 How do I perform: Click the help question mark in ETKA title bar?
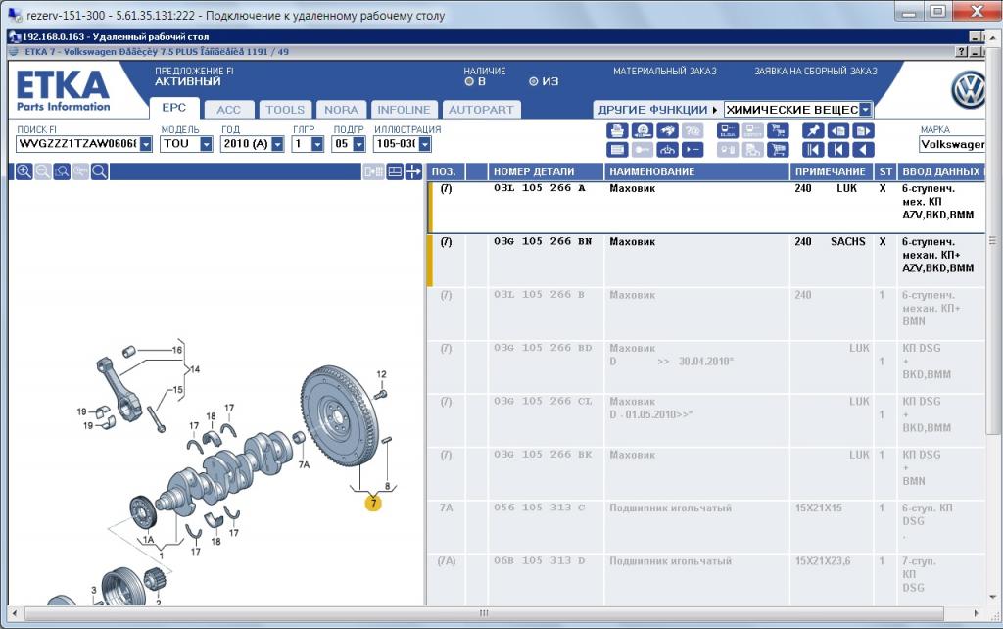(962, 51)
